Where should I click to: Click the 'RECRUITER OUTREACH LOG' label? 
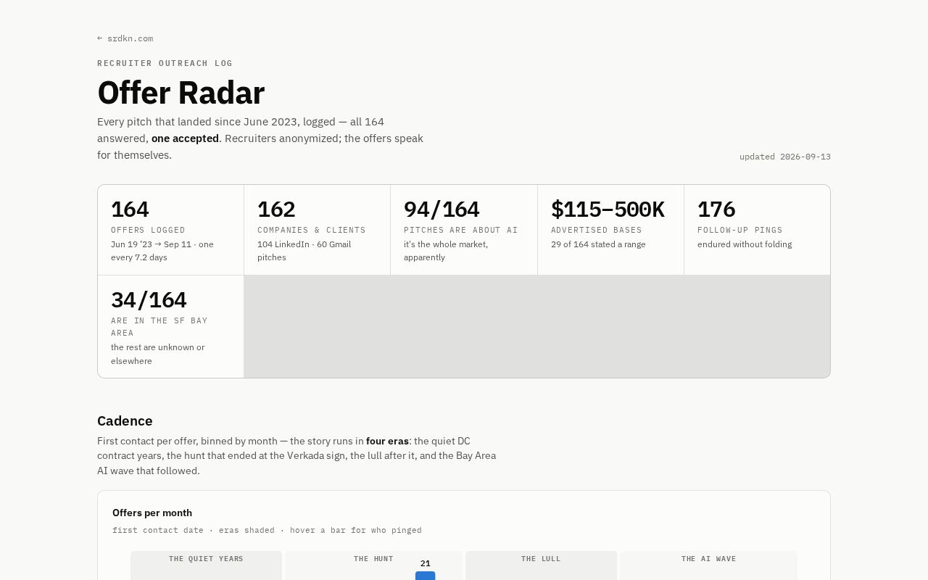(x=165, y=63)
